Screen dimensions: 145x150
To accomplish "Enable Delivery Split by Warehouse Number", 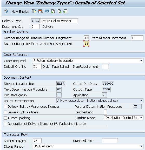I will click(5, 106).
